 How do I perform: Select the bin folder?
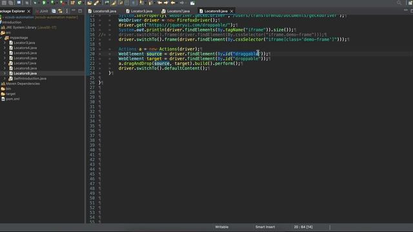(x=8, y=89)
